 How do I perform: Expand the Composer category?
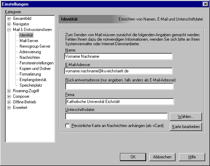(x=9, y=96)
